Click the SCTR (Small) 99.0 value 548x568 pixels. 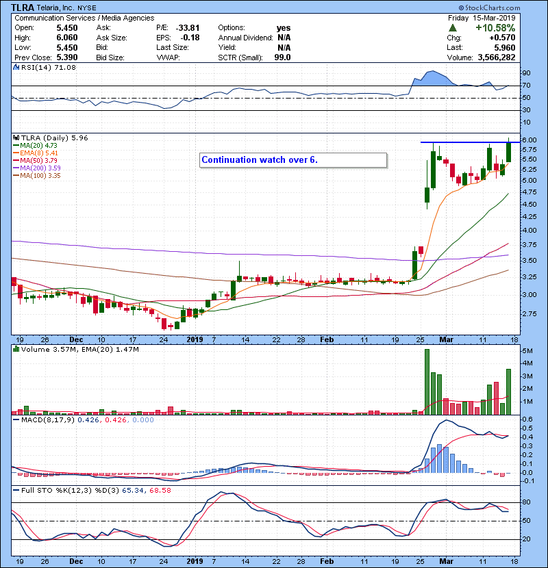[282, 57]
